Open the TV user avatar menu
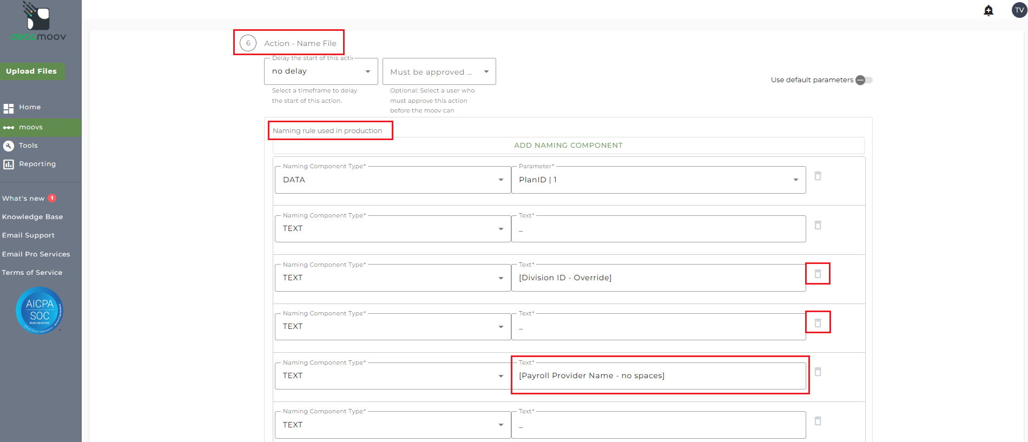The image size is (1028, 442). pos(1019,10)
